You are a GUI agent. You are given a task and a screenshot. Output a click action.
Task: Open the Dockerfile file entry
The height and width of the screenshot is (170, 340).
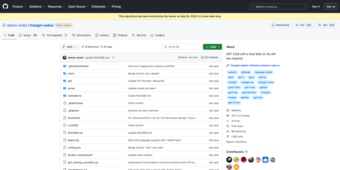click(74, 118)
